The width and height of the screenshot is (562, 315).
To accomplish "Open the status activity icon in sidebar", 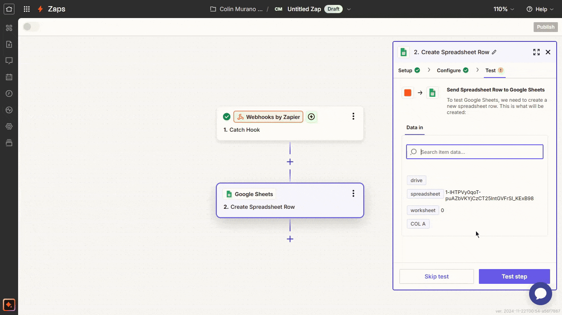I will pyautogui.click(x=9, y=110).
